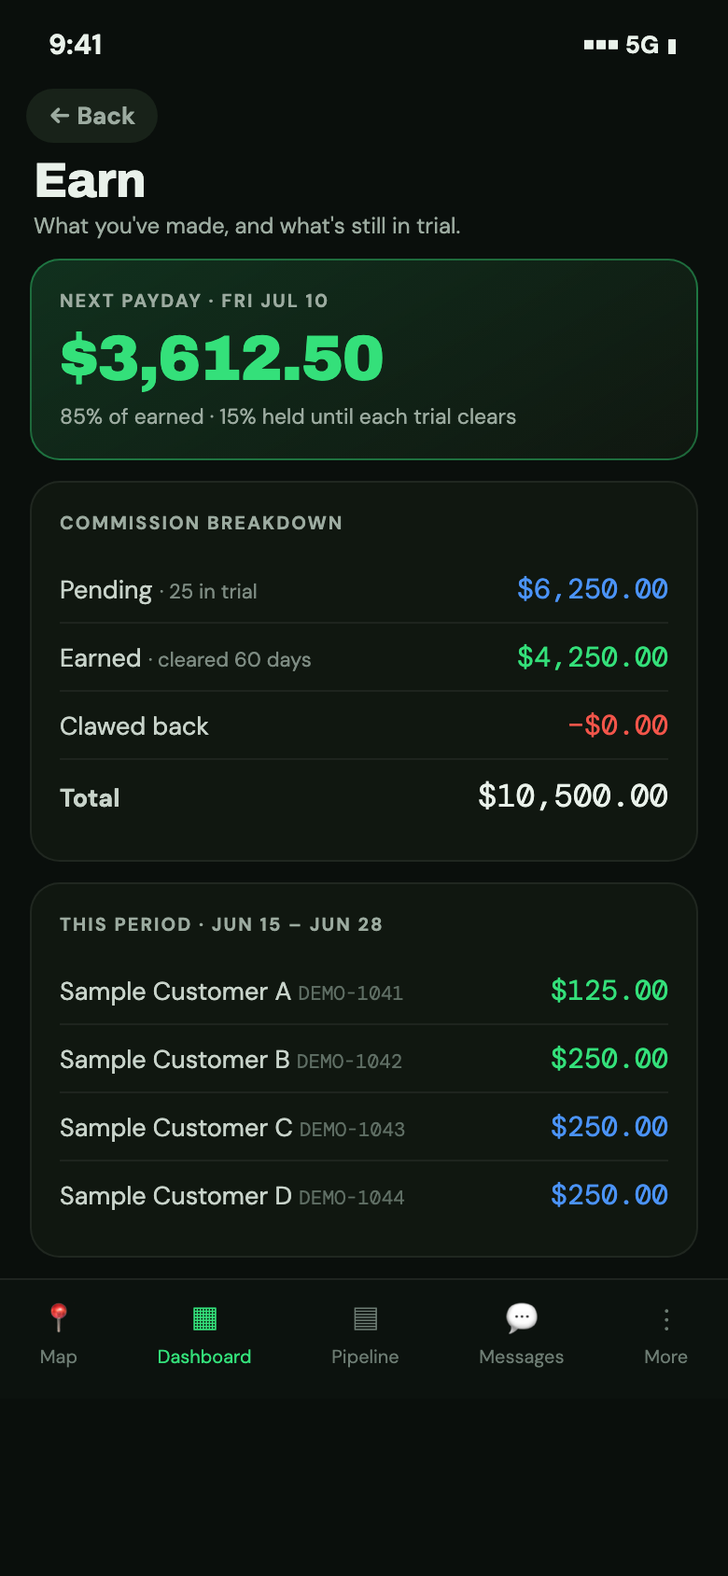Open the Messages speech bubble icon

pos(521,1317)
